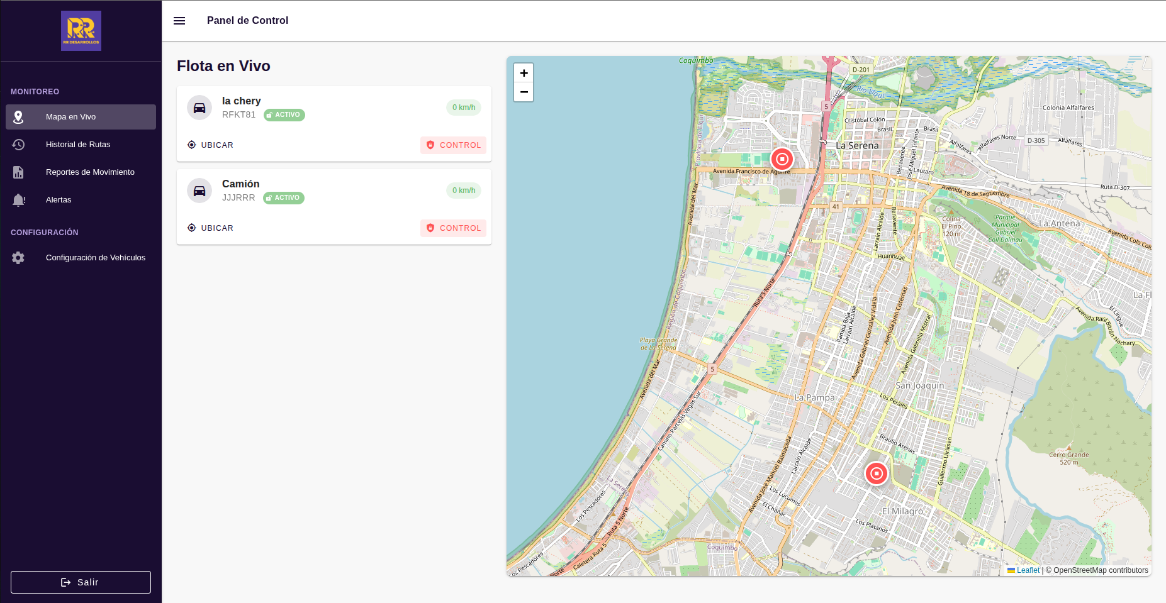Image resolution: width=1166 pixels, height=603 pixels.
Task: Open the hamburger menu next to Panel de Control
Action: coord(179,20)
